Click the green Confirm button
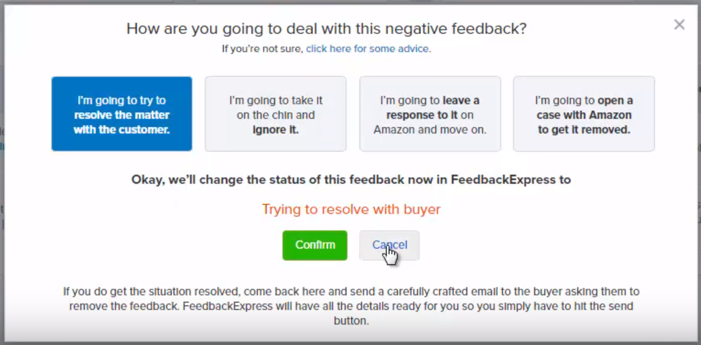Viewport: 701px width, 345px height. [314, 245]
